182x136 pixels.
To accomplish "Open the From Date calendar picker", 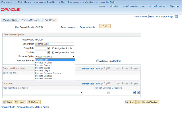I will [49, 48].
